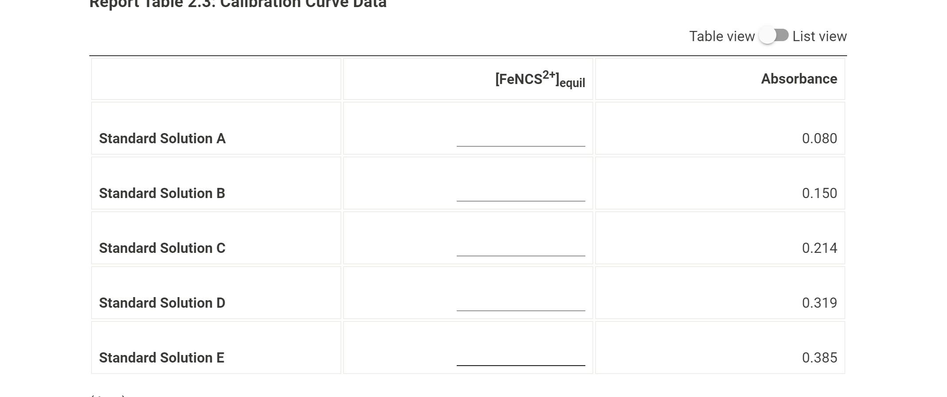Click the [FeNCS2+]equil column header
The height and width of the screenshot is (397, 947).
pyautogui.click(x=540, y=79)
